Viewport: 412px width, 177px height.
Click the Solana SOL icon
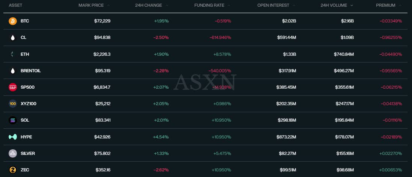13,120
